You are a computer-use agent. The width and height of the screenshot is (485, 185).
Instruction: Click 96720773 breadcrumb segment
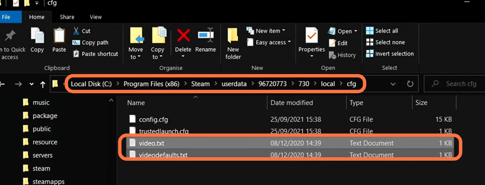click(273, 84)
